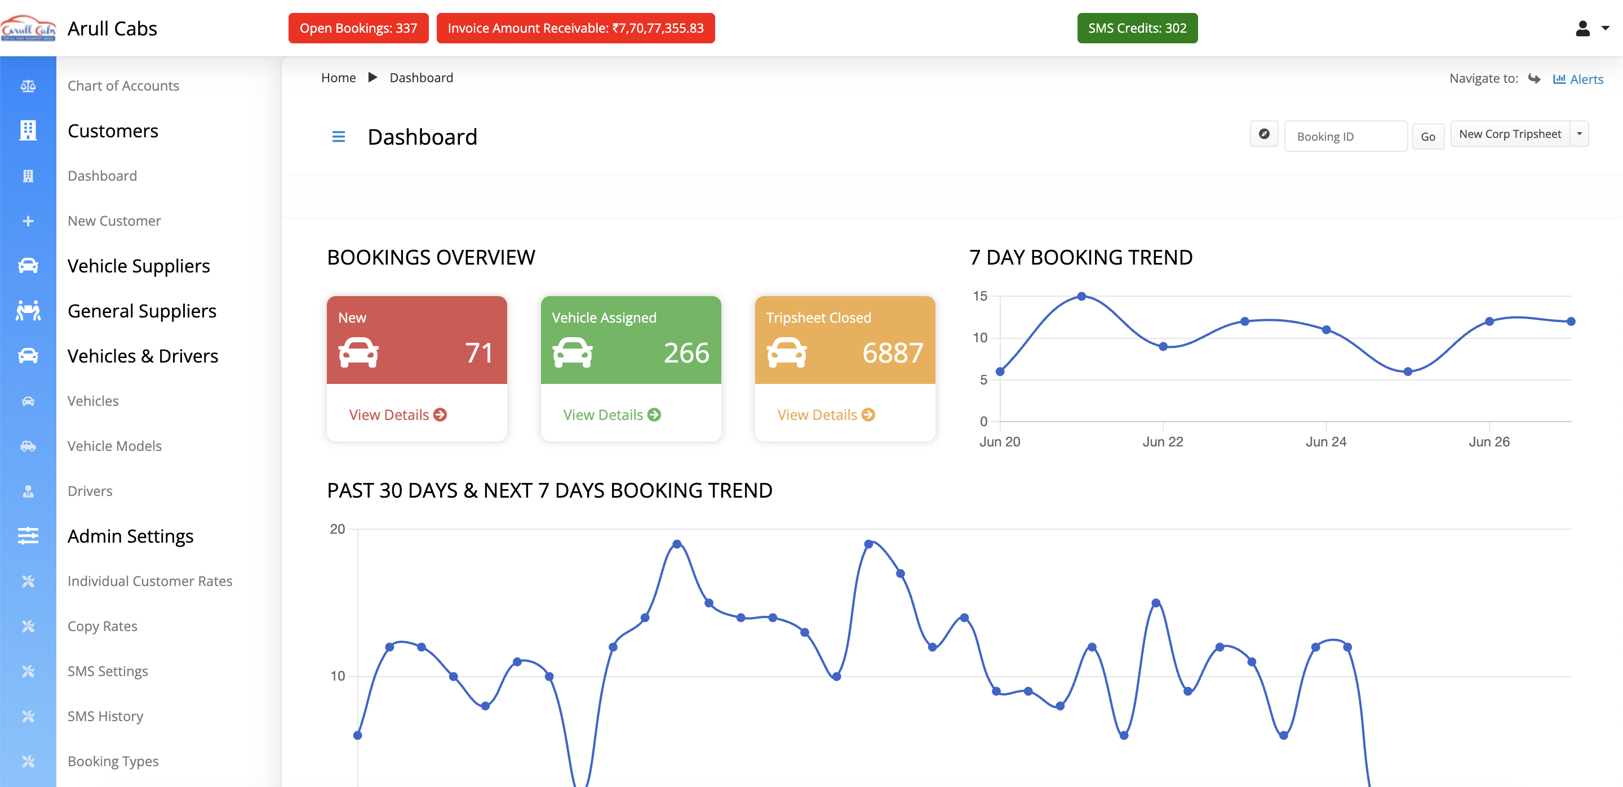The width and height of the screenshot is (1623, 787).
Task: Click the Admin Settings sliders icon
Action: point(28,536)
